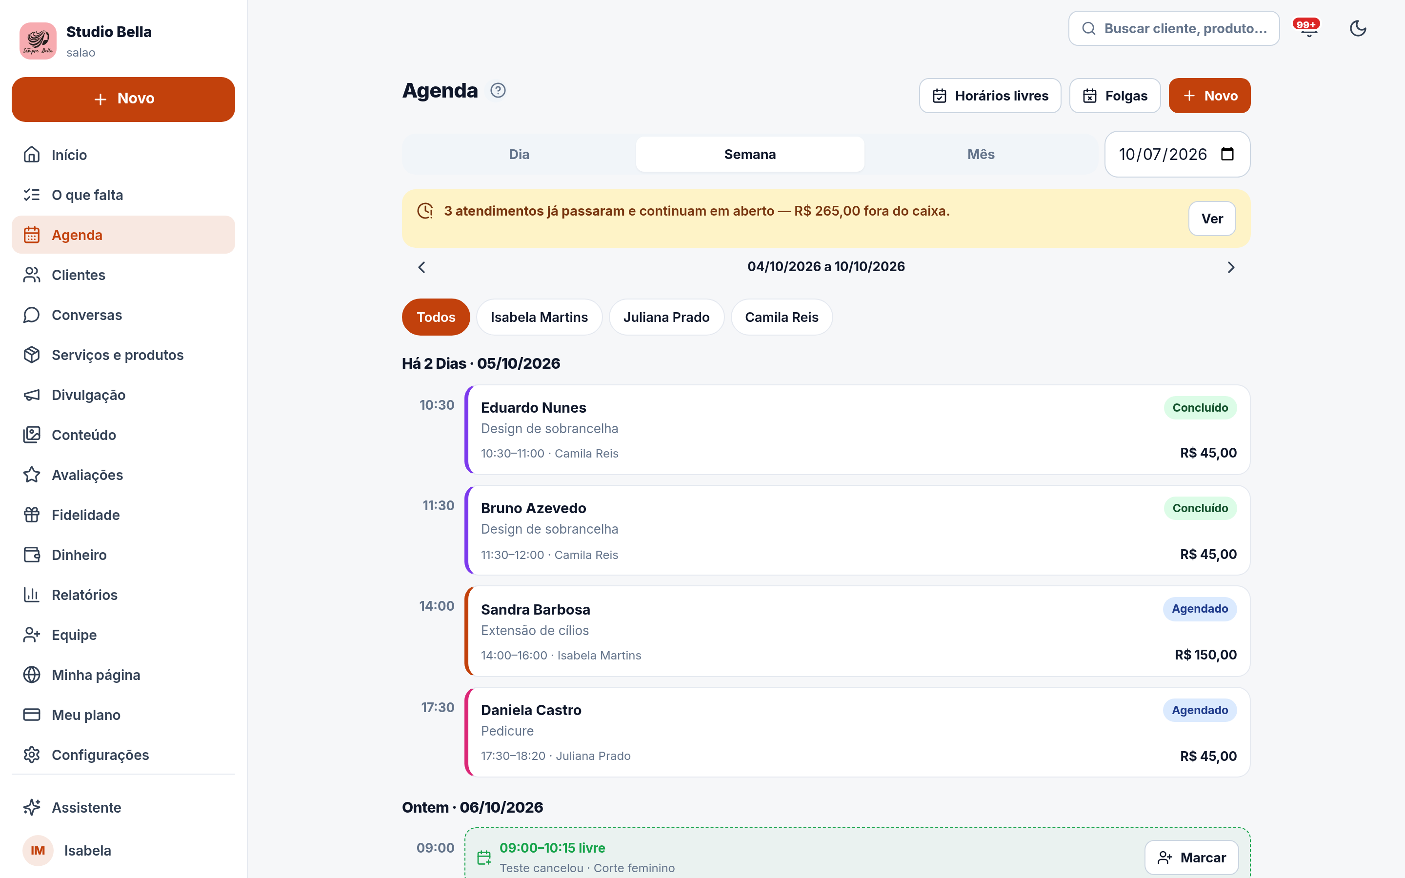Focus the Buscar cliente search field
Screen dimensions: 1405x878
1174,28
